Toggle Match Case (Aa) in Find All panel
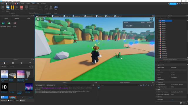Viewport: 188px width, 105px height. 141,85
